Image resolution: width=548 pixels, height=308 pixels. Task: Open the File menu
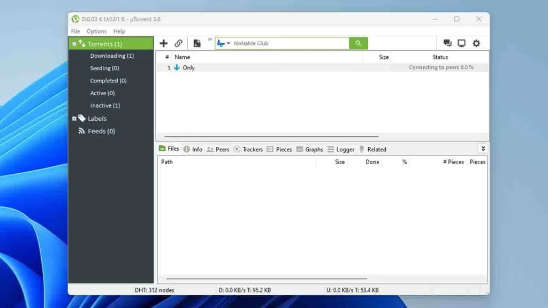(x=75, y=31)
